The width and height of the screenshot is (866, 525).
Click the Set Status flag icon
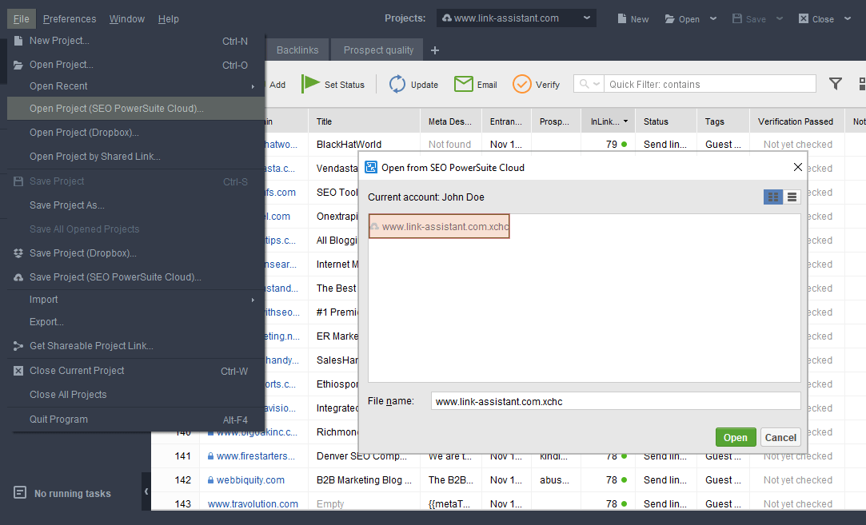click(311, 84)
